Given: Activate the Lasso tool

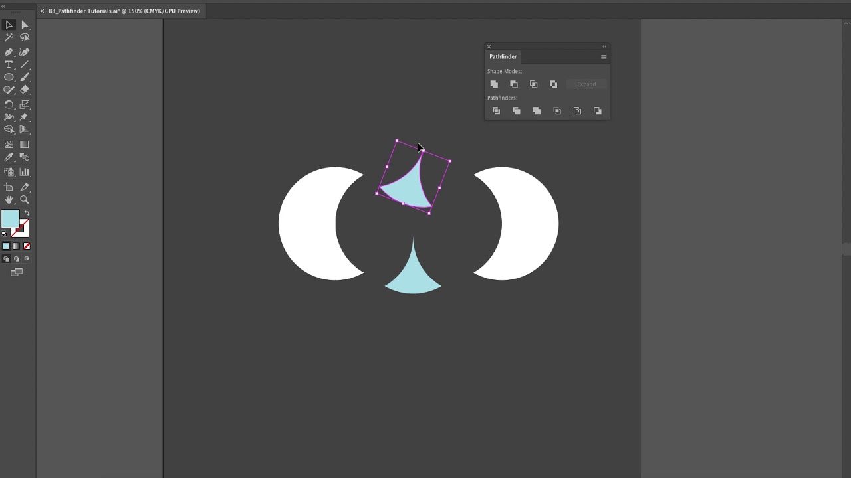Looking at the screenshot, I should coord(25,38).
